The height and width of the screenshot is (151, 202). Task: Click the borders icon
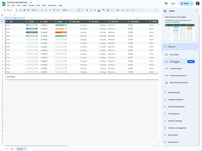tap(108, 10)
